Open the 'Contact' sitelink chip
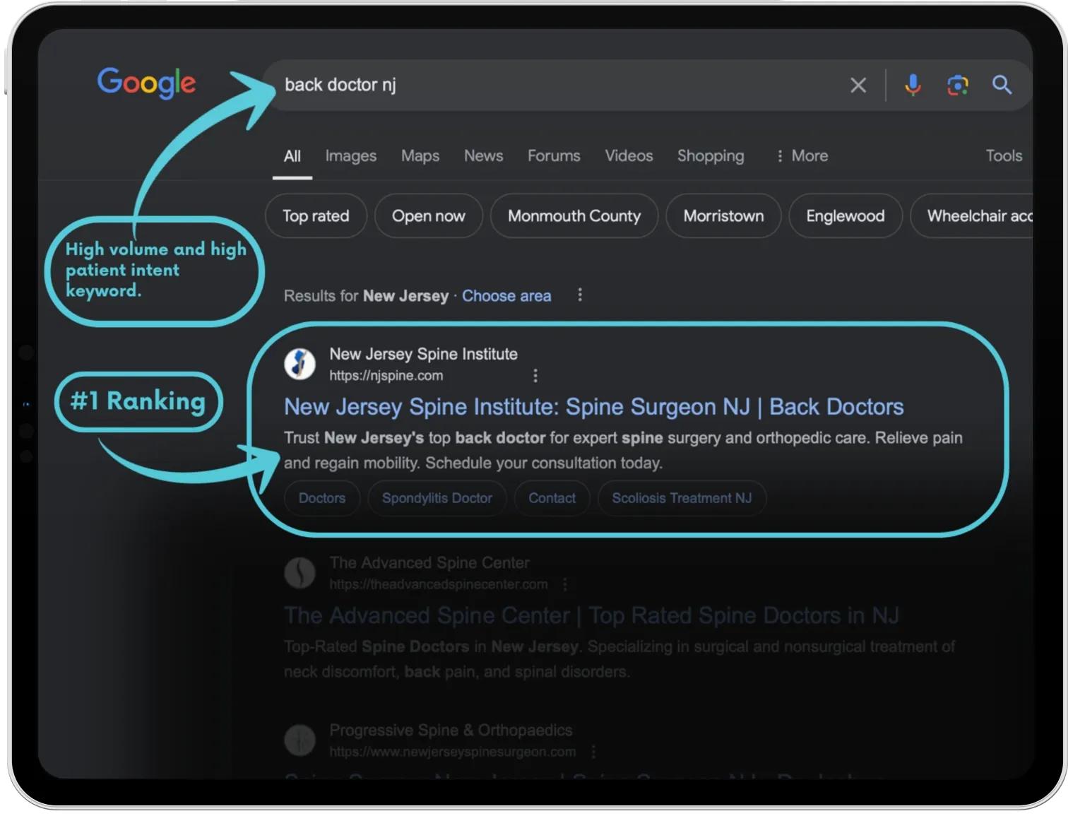Viewport: 1073px width, 816px height. (552, 498)
